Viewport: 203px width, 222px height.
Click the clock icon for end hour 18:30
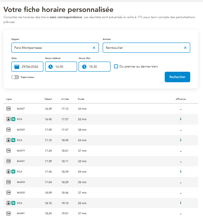84,67
